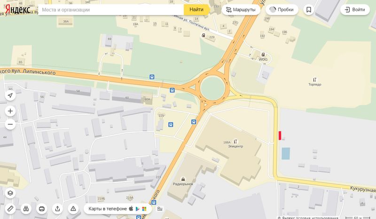Screen dimensions: 376x219
Task: Select the Эпицентр store marker
Action: (x=235, y=142)
